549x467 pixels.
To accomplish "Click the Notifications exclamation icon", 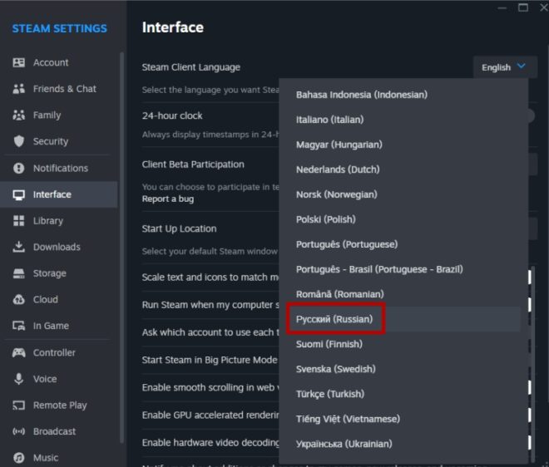I will click(x=18, y=168).
